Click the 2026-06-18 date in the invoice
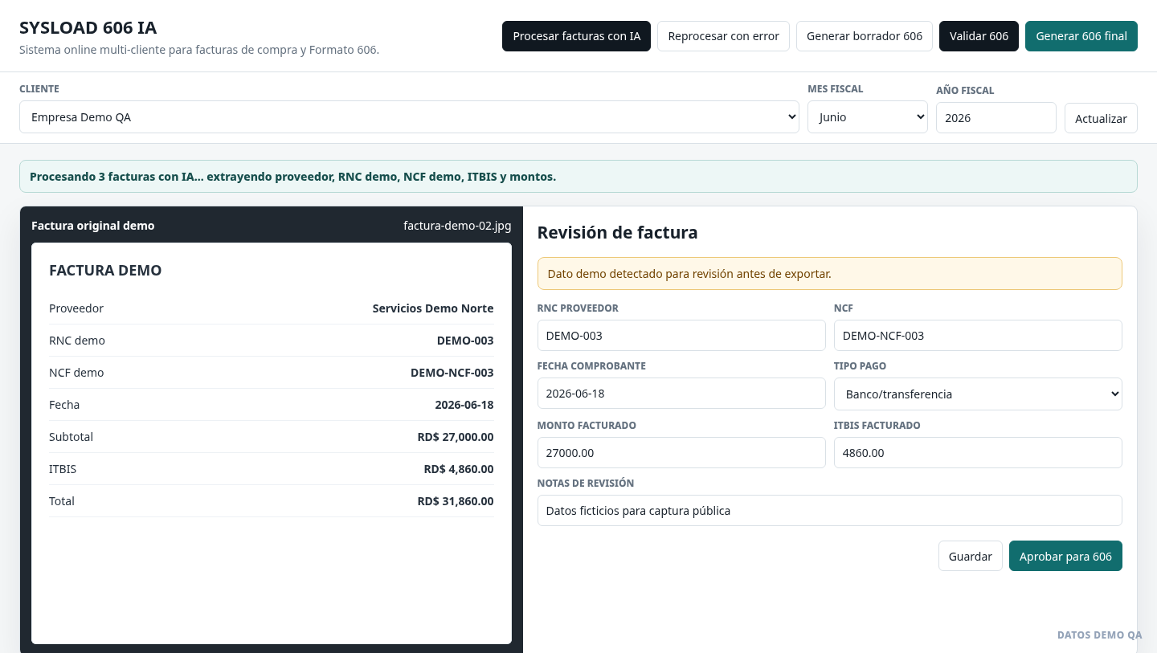Screen dimensions: 1157x653 pos(464,405)
